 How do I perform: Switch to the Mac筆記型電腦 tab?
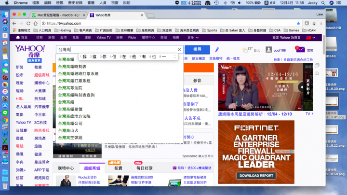point(58,15)
